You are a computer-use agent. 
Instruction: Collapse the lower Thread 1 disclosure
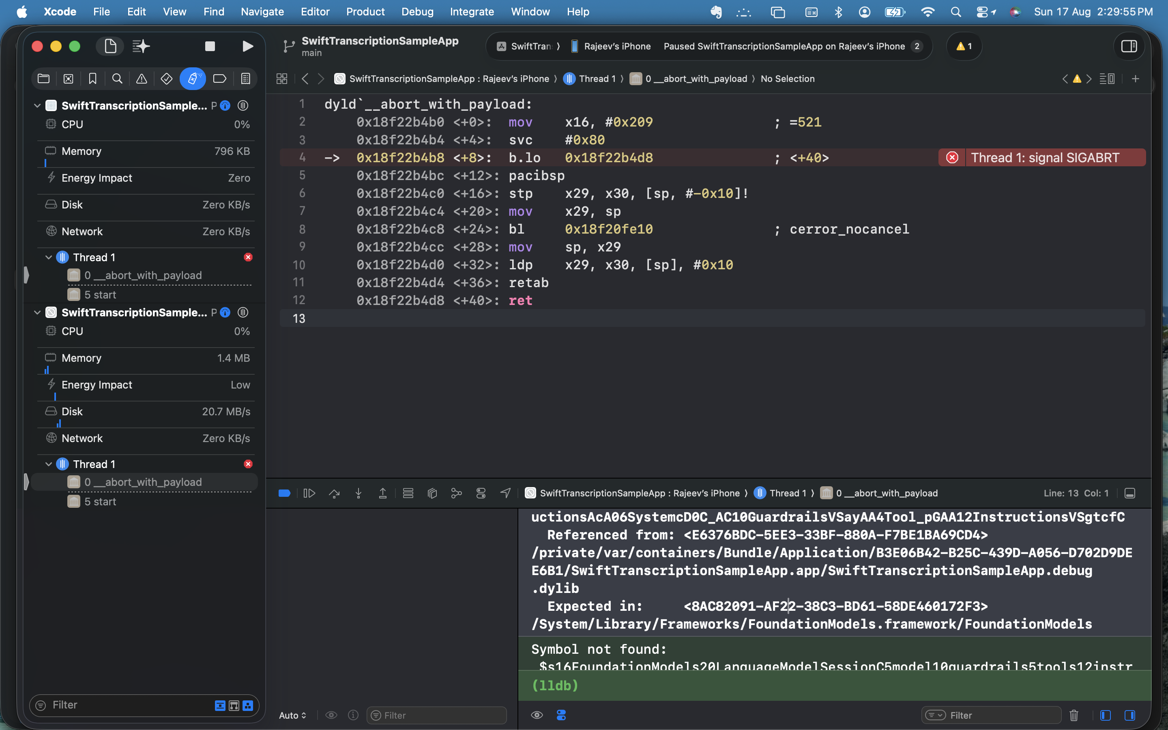[48, 464]
